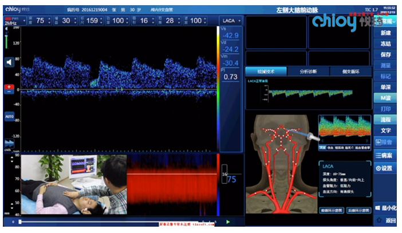This screenshot has height=233, width=402.
Task: Expand the 常规 mode dropdown
Action: [386, 21]
